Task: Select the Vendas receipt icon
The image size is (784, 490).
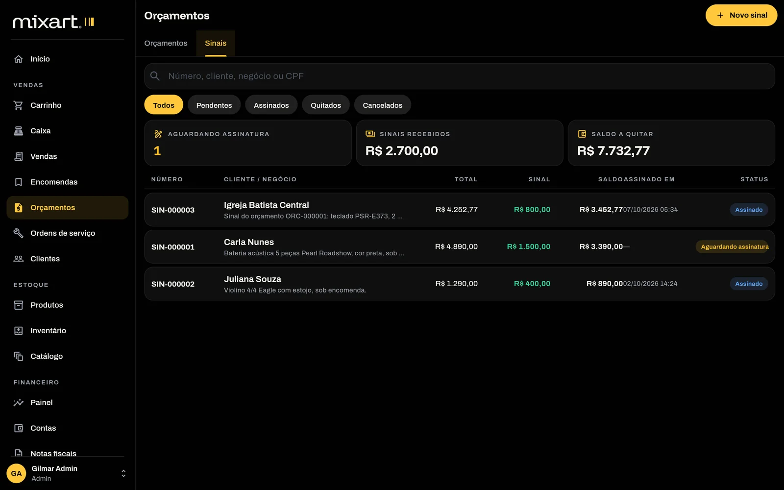Action: (x=19, y=156)
